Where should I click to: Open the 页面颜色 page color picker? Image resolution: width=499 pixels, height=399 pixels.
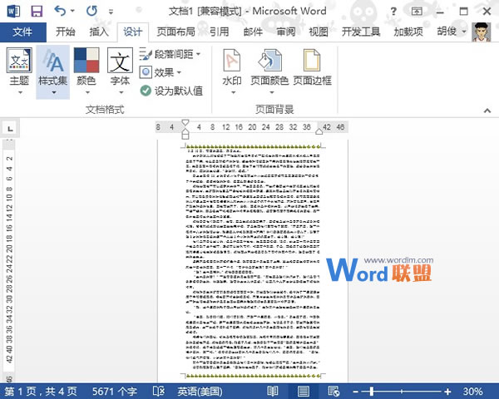(x=269, y=71)
